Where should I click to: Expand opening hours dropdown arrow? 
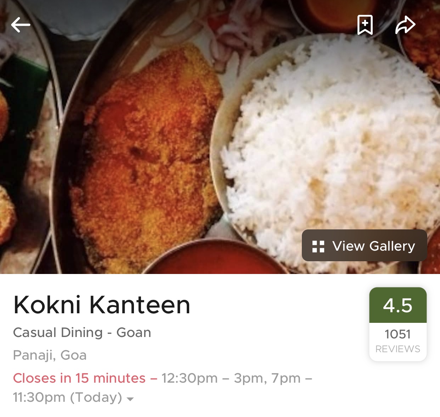[x=130, y=399]
